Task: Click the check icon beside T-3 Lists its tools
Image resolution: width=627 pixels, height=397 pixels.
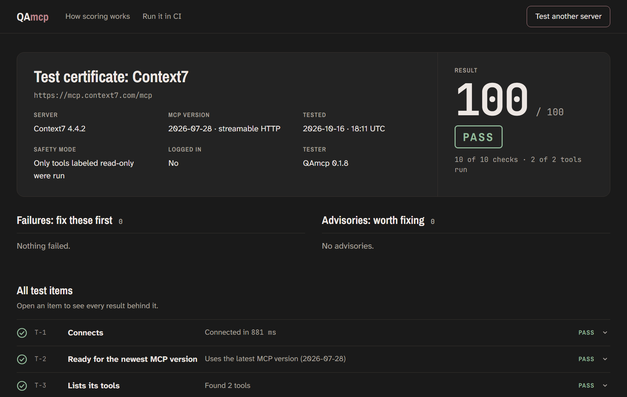Action: 22,386
